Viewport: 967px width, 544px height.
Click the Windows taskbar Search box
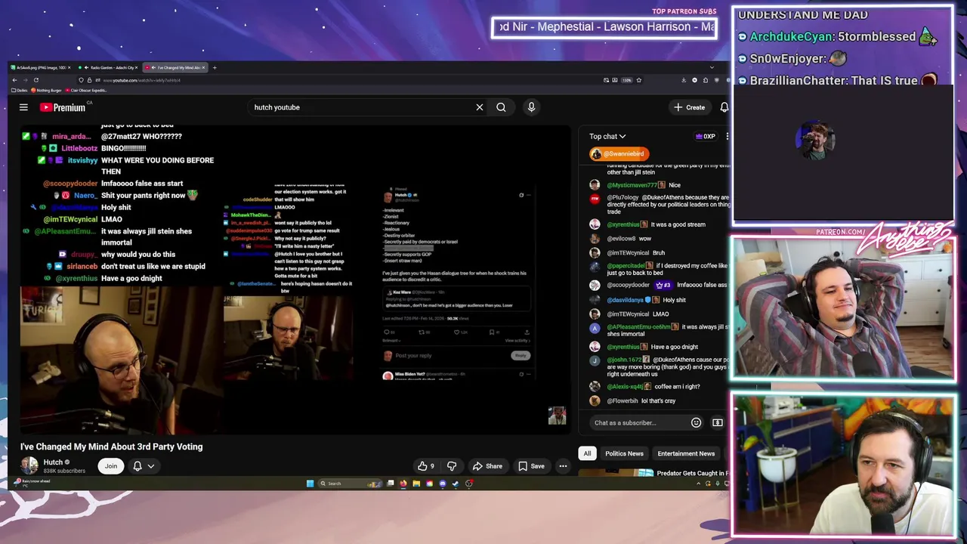pos(351,484)
